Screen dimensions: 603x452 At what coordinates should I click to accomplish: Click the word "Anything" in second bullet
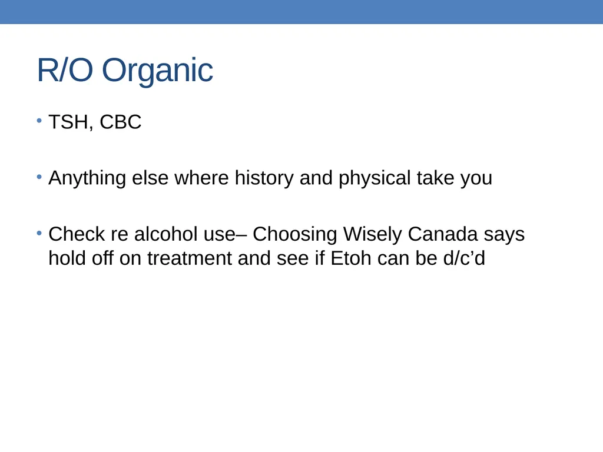click(87, 179)
